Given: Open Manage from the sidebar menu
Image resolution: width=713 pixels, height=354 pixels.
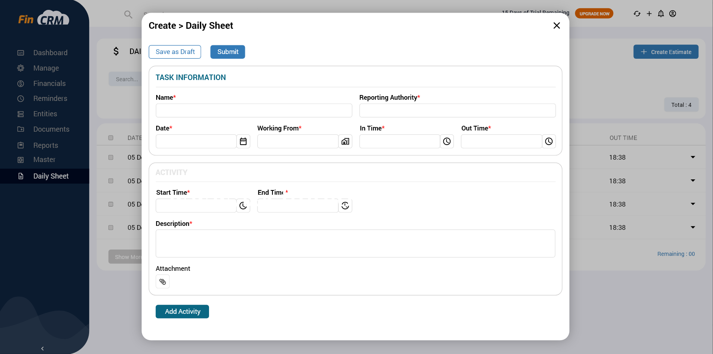Looking at the screenshot, I should tap(46, 68).
